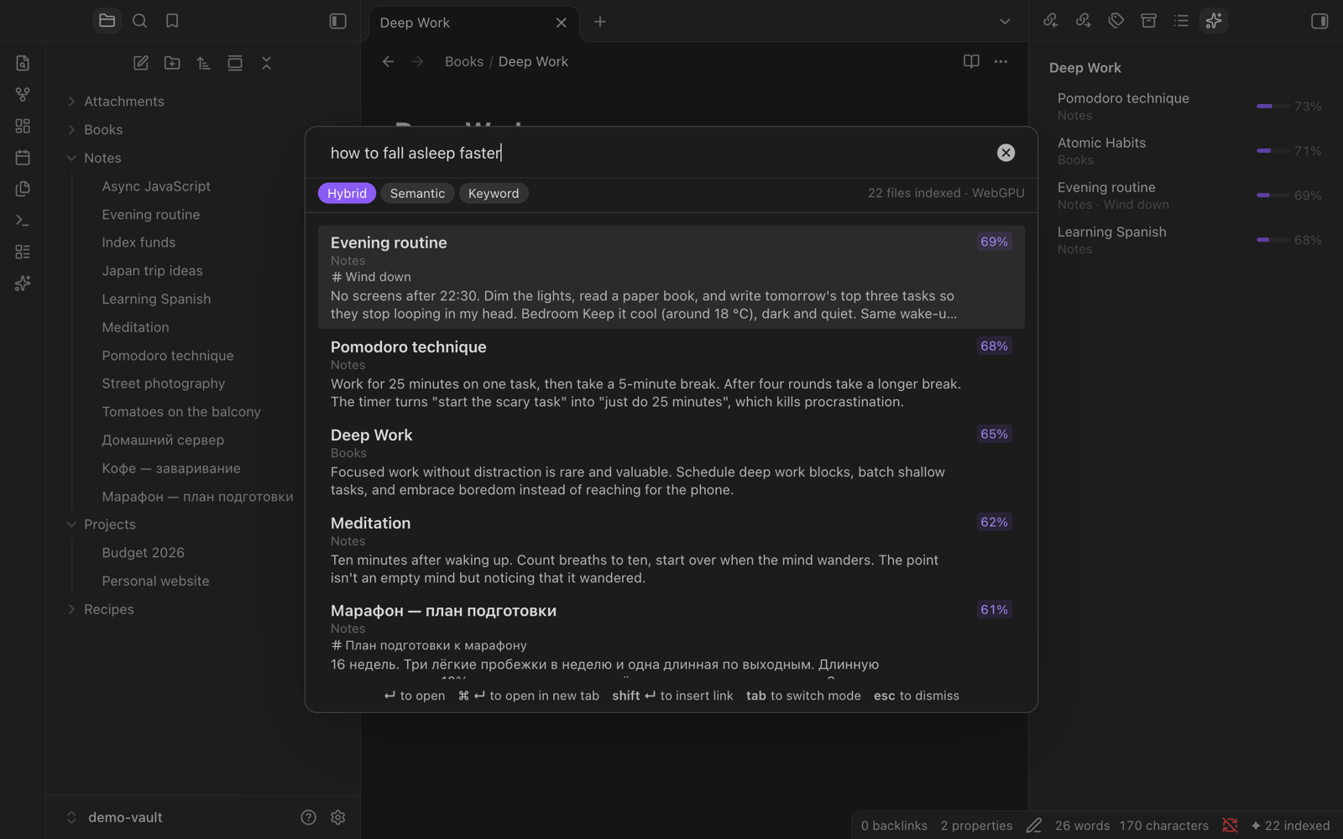Create a new note with the pencil icon
The image size is (1343, 839).
(x=141, y=63)
